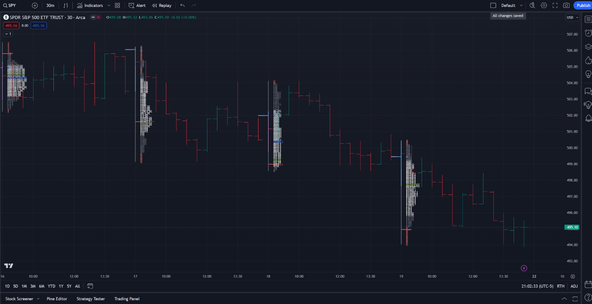The image size is (592, 304).
Task: Click the Publish button
Action: [583, 5]
